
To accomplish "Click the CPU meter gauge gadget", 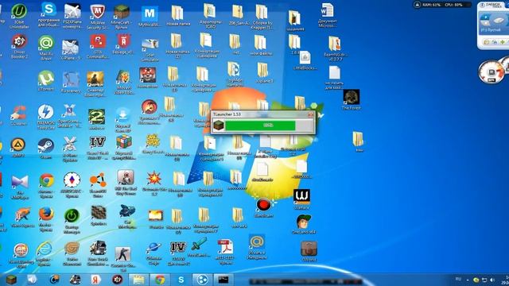I will (492, 72).
